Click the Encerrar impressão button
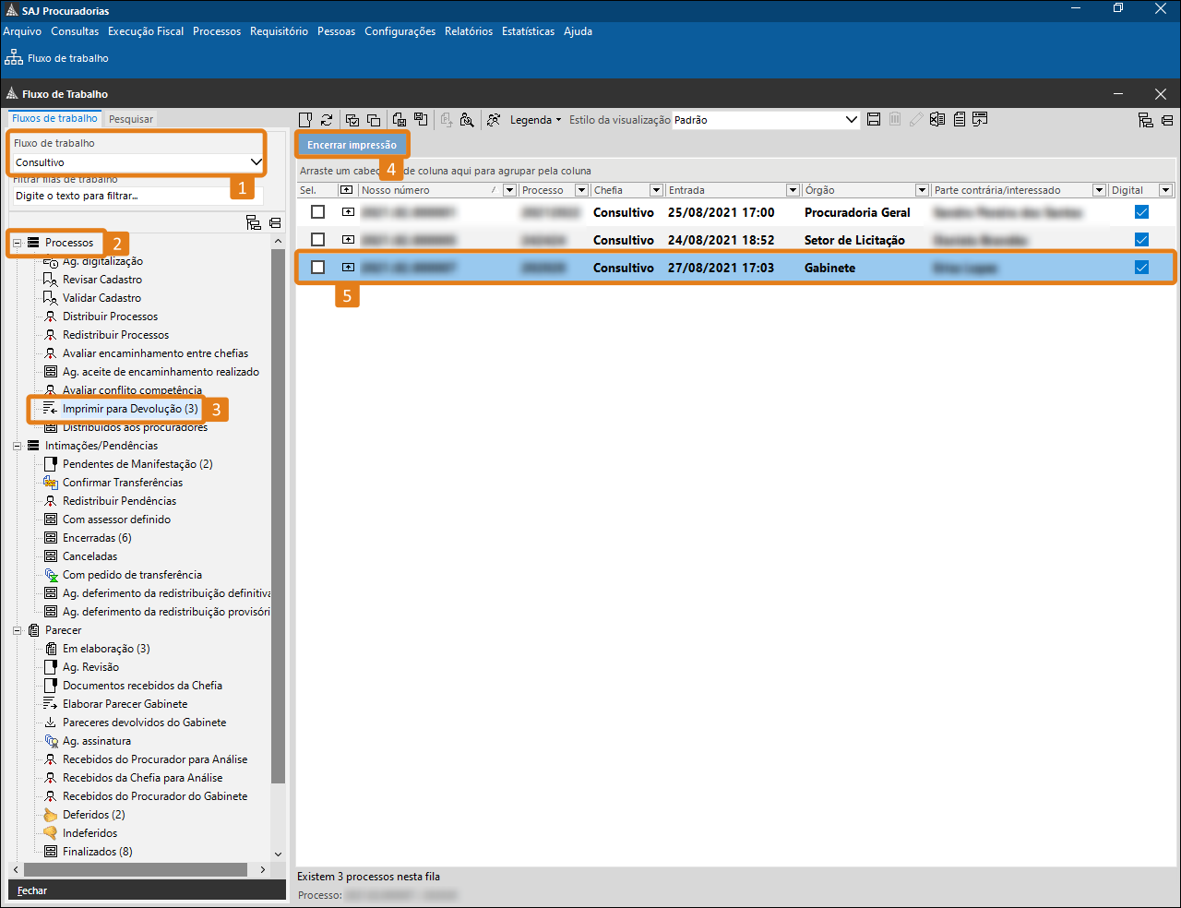 [x=352, y=145]
